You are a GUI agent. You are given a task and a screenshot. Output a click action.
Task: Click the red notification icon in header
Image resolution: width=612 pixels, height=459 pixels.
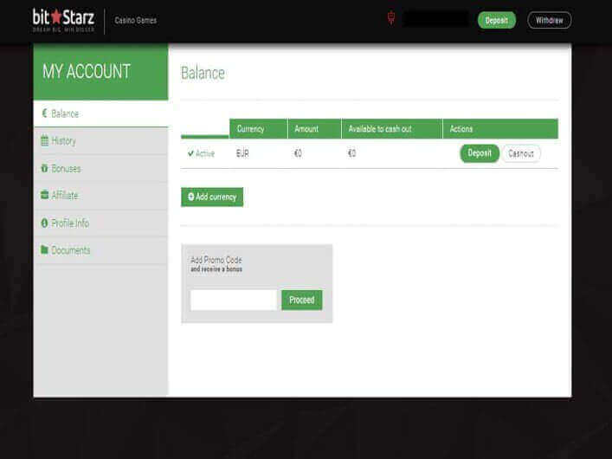(391, 19)
